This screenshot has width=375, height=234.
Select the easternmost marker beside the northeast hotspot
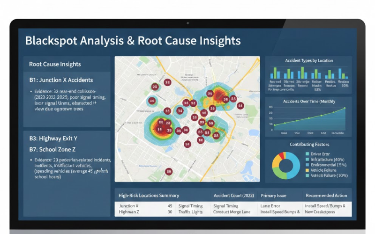point(240,106)
